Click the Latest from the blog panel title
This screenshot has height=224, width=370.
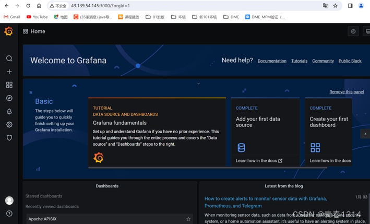[284, 186]
